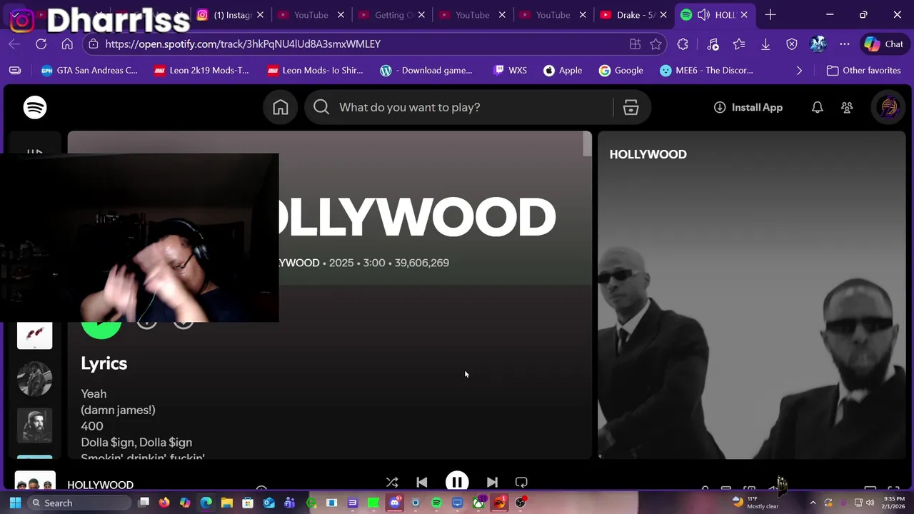Click the main panel scrollbar thumb
The height and width of the screenshot is (514, 914).
tap(588, 143)
